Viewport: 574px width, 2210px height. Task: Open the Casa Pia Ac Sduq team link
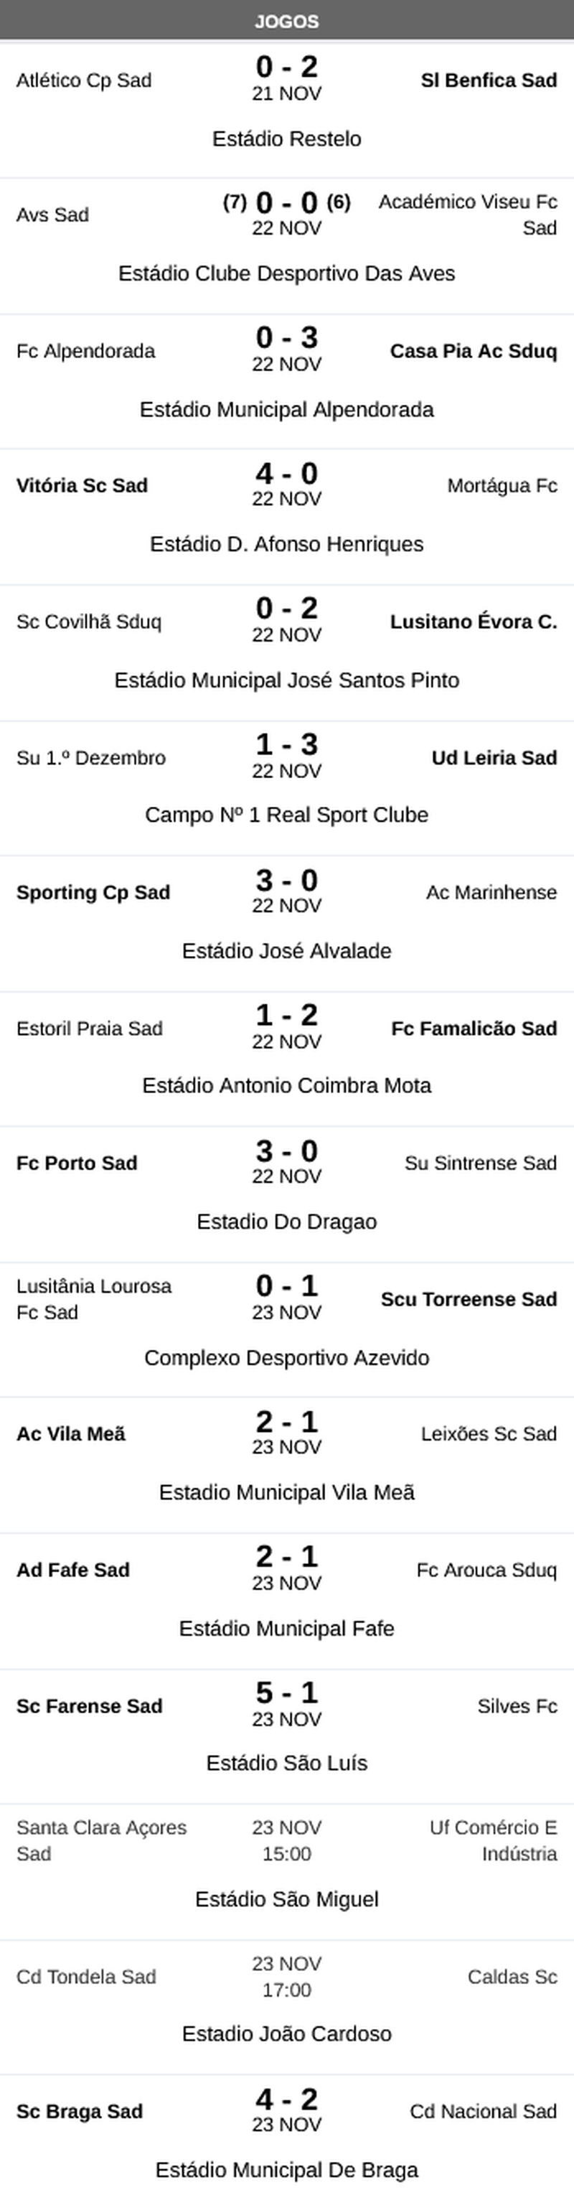(x=473, y=351)
